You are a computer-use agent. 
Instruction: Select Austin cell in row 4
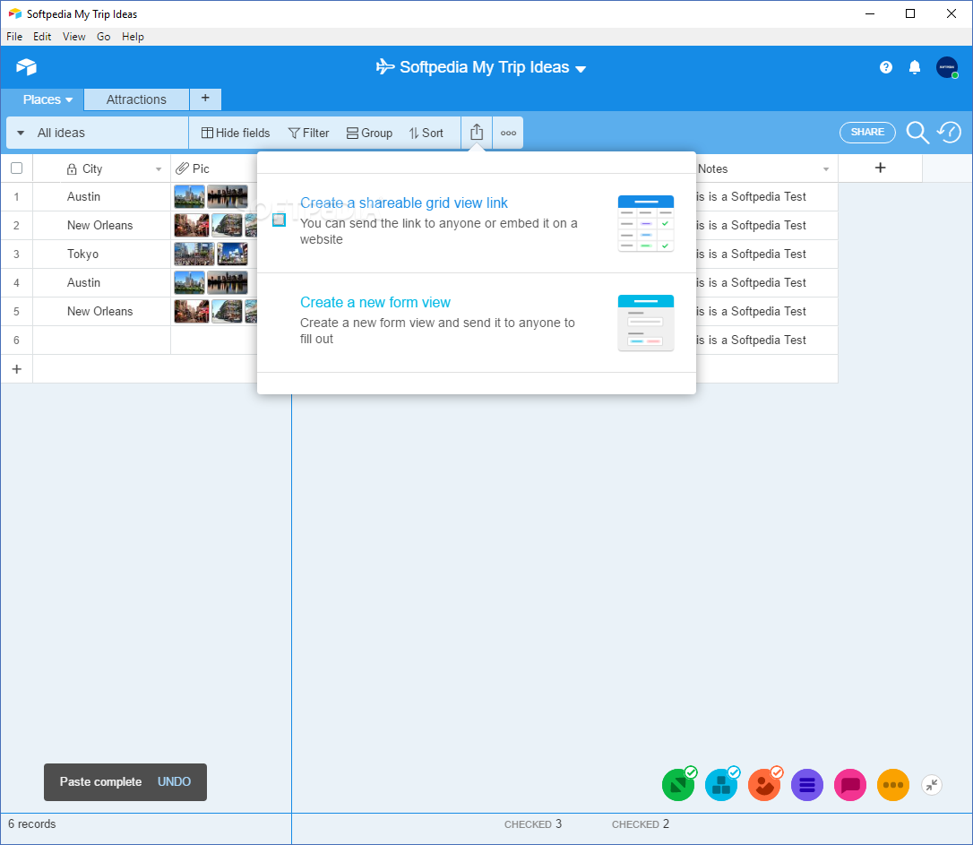click(x=102, y=282)
